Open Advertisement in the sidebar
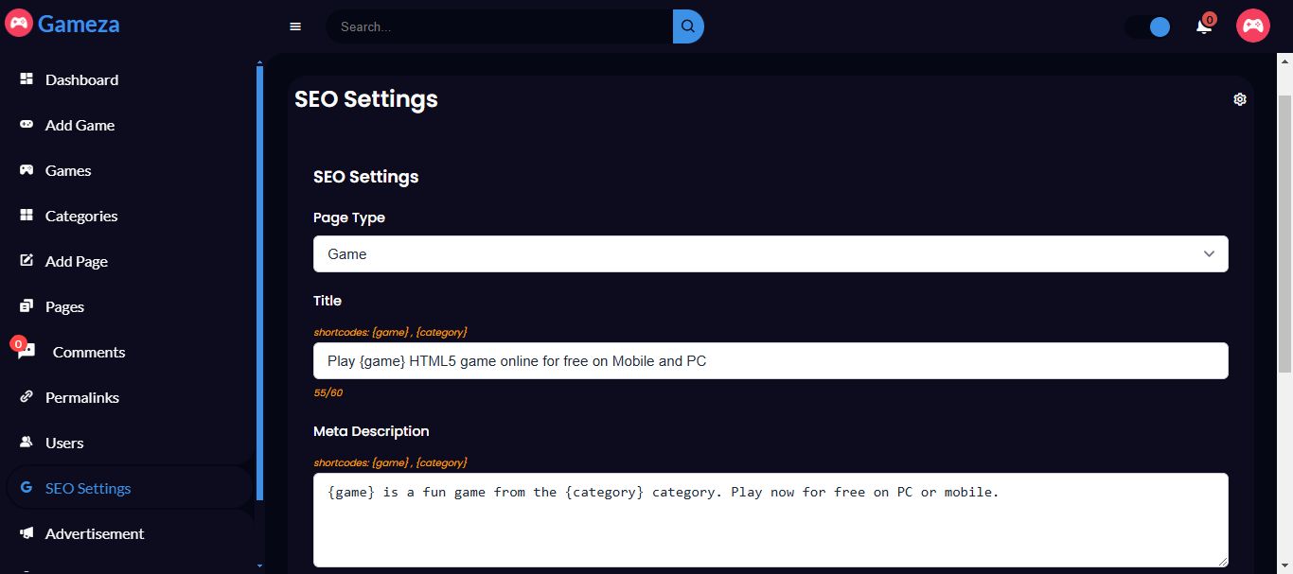 pos(95,533)
